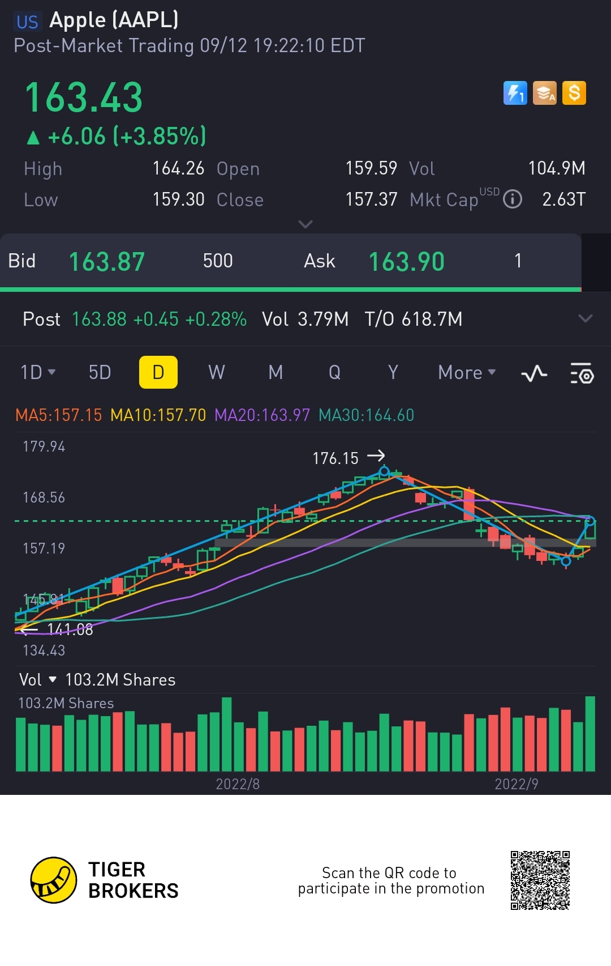
Task: Open chart indicator waveform icon
Action: point(534,373)
